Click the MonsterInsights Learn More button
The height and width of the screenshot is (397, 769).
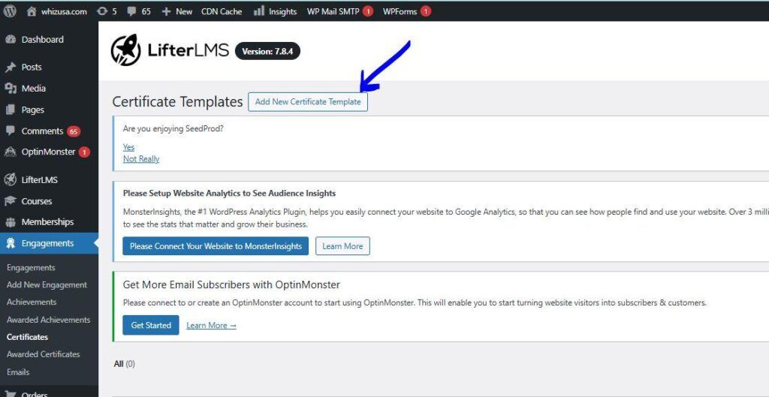(x=342, y=246)
